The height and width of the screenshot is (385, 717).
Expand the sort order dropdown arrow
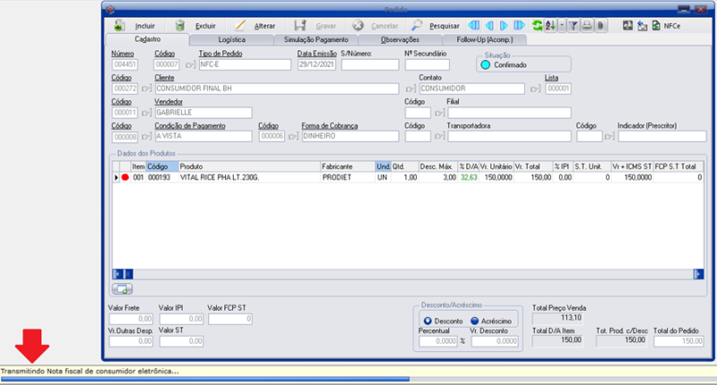(x=561, y=26)
